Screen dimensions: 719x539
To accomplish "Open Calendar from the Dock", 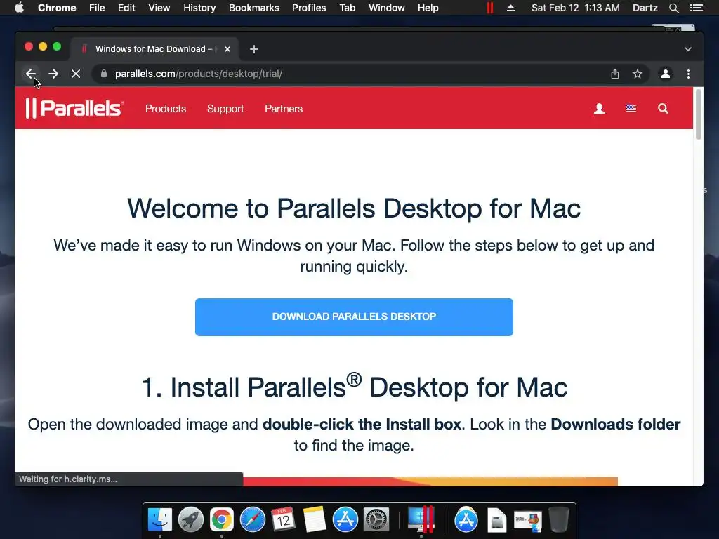I will click(283, 520).
